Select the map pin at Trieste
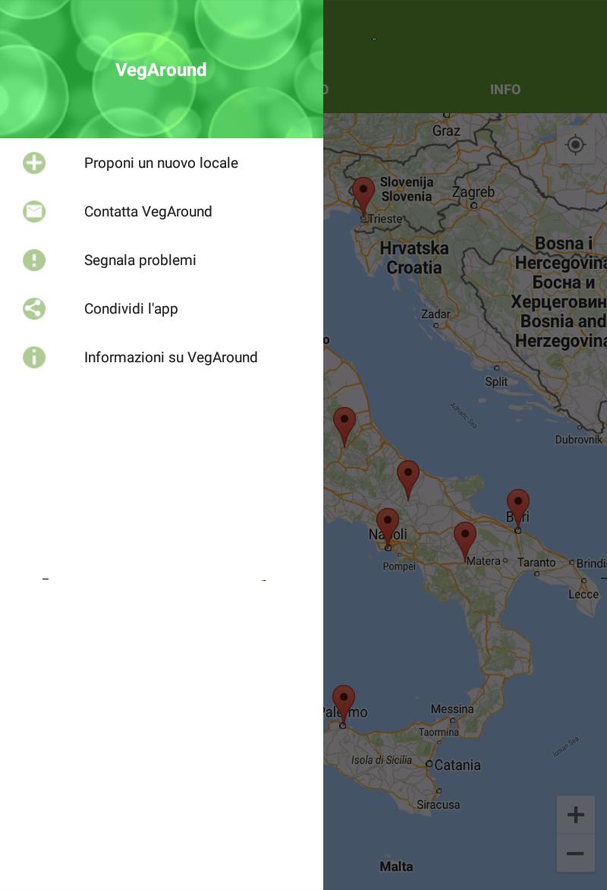 363,196
